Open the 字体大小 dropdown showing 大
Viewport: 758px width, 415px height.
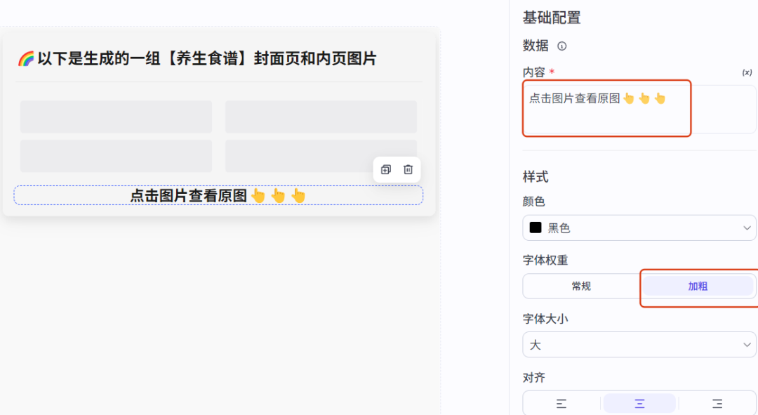(639, 345)
